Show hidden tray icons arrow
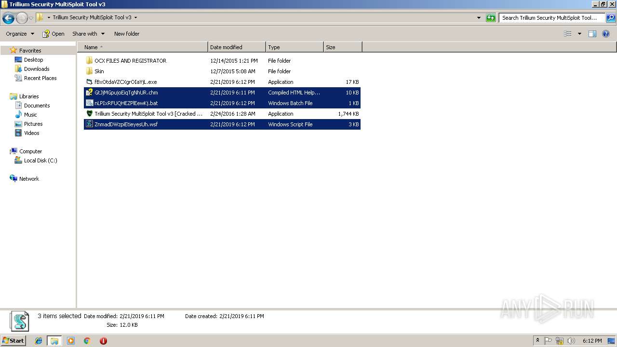 coord(537,341)
